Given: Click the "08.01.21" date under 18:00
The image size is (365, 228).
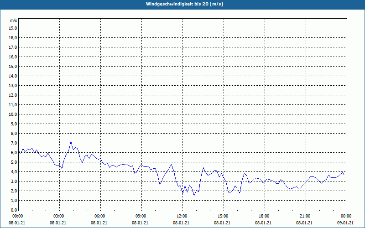Looking at the screenshot, I should tap(263, 223).
